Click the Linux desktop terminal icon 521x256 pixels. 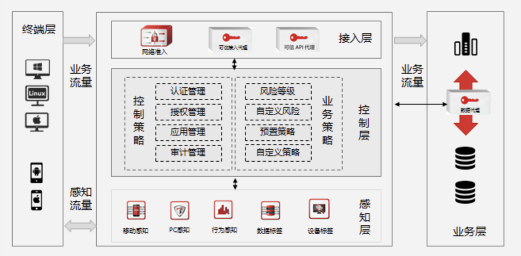[x=37, y=95]
